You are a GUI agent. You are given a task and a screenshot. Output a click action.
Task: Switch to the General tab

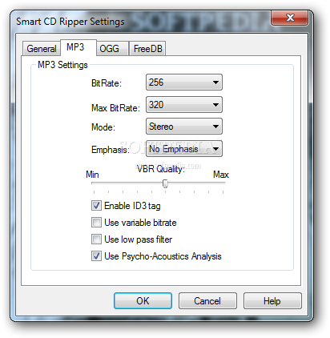42,49
